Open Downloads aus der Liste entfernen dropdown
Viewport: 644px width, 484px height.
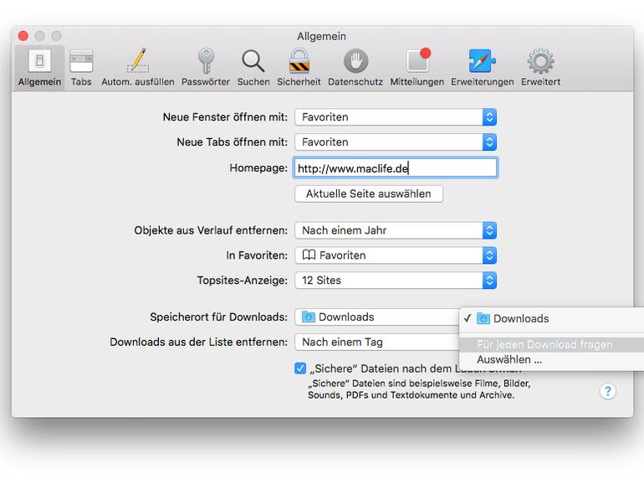(377, 342)
